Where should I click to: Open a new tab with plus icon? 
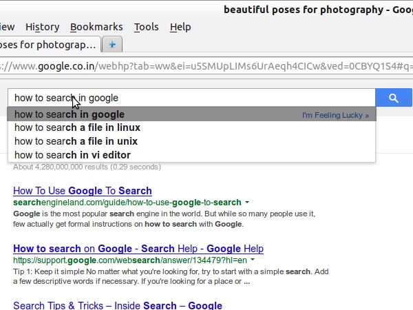tap(112, 44)
